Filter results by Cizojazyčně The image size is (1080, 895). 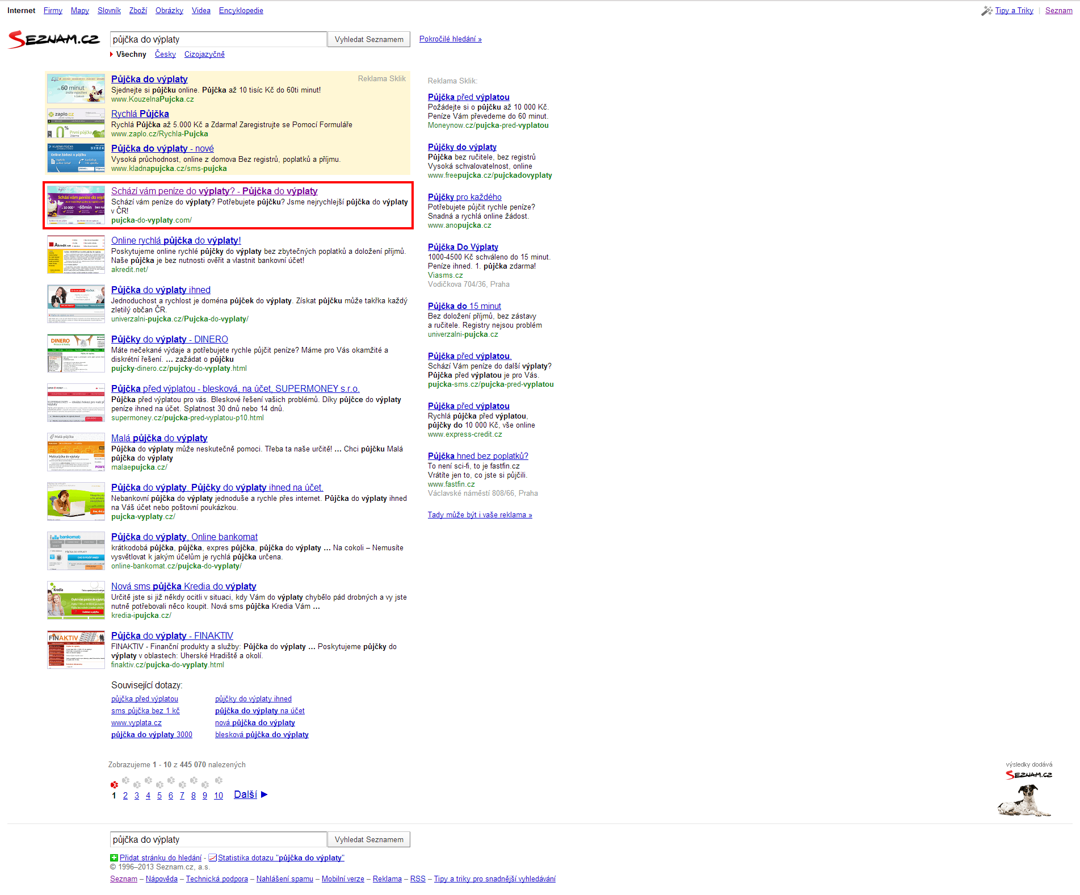(204, 55)
